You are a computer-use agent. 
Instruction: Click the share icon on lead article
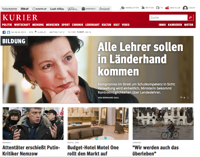click(x=188, y=98)
